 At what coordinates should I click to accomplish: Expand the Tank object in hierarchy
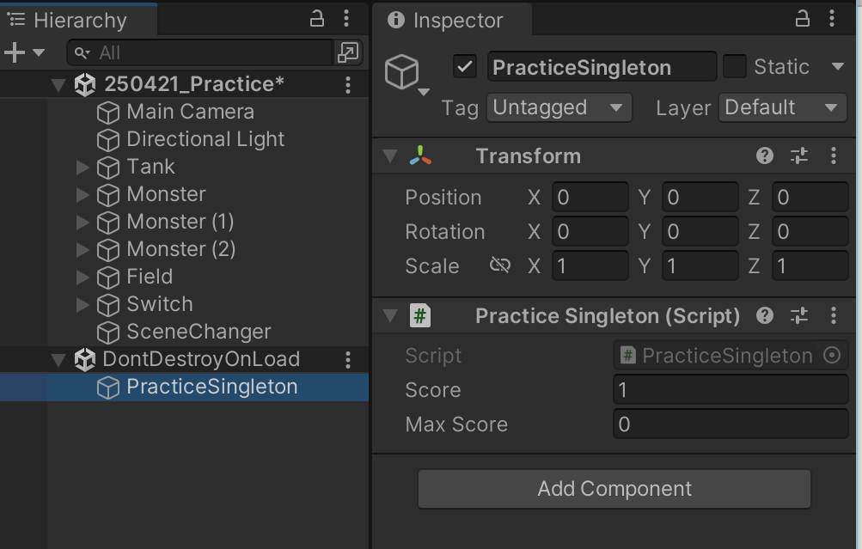tap(83, 167)
